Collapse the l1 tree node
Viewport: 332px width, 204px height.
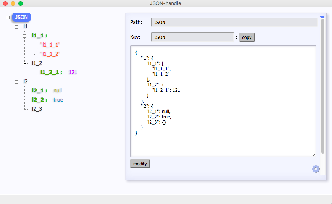[16, 27]
